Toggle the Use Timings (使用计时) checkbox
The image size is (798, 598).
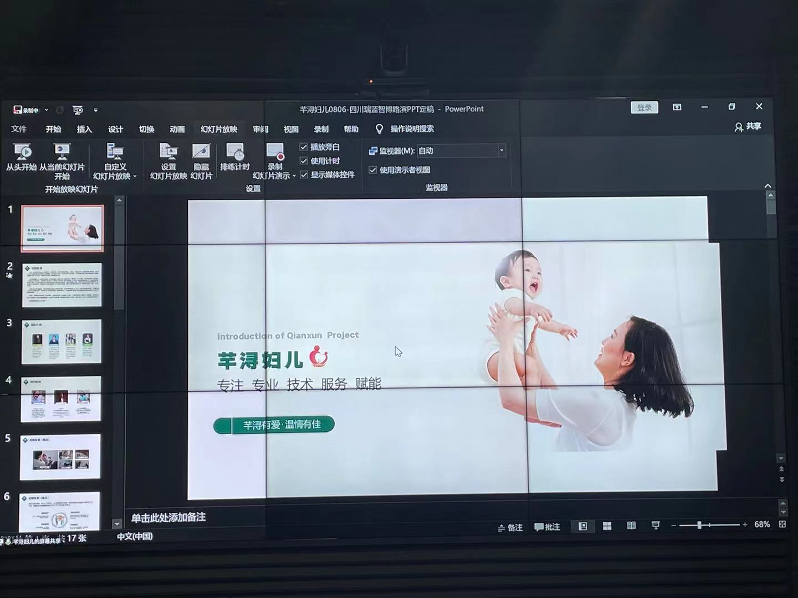click(x=304, y=161)
